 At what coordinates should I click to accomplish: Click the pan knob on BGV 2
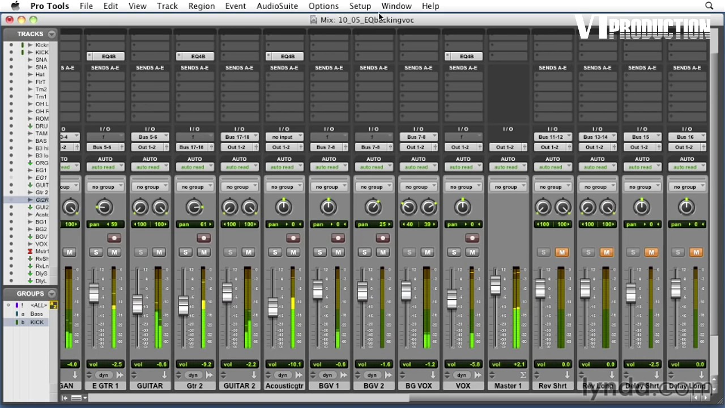pyautogui.click(x=373, y=207)
